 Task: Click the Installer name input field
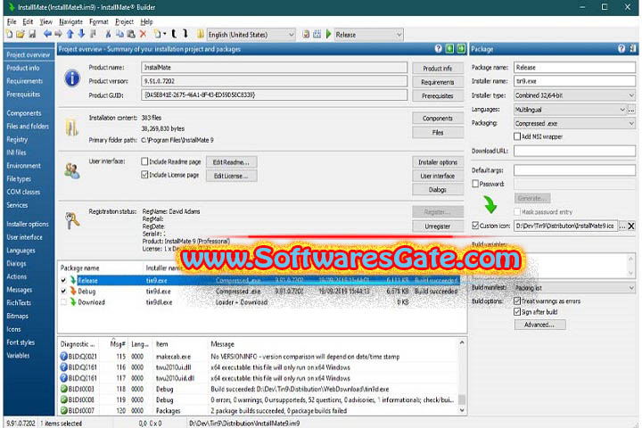pos(574,80)
